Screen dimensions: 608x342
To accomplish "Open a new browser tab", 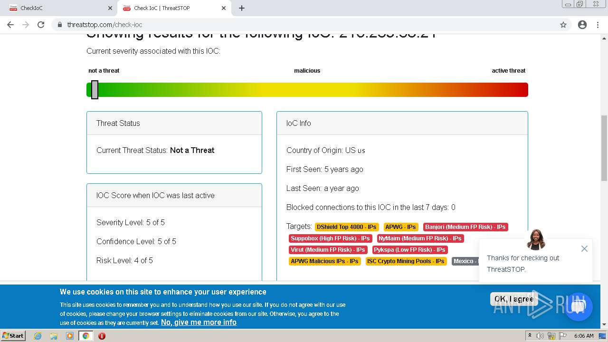I will [242, 8].
